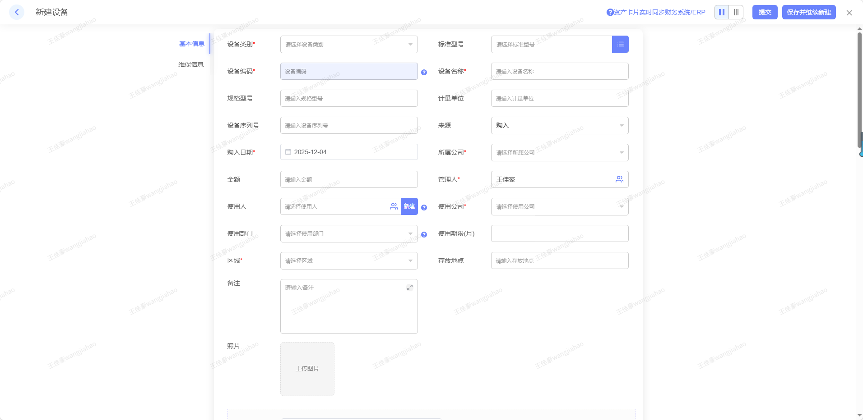Viewport: 863px width, 420px height.
Task: Click the 上传图片 upload area
Action: click(x=307, y=369)
